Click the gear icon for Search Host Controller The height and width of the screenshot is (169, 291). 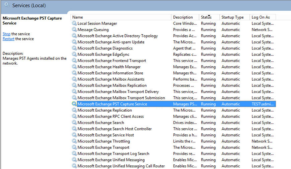(74, 129)
